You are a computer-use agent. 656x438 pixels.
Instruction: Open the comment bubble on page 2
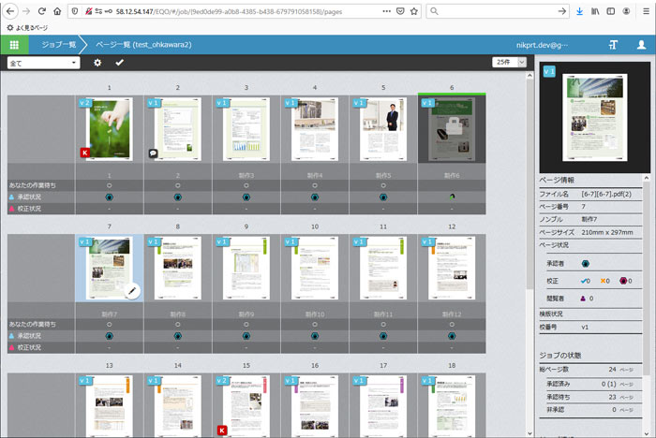point(153,153)
